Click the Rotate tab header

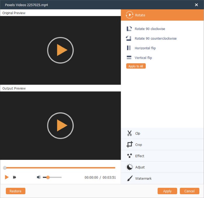[x=162, y=15]
